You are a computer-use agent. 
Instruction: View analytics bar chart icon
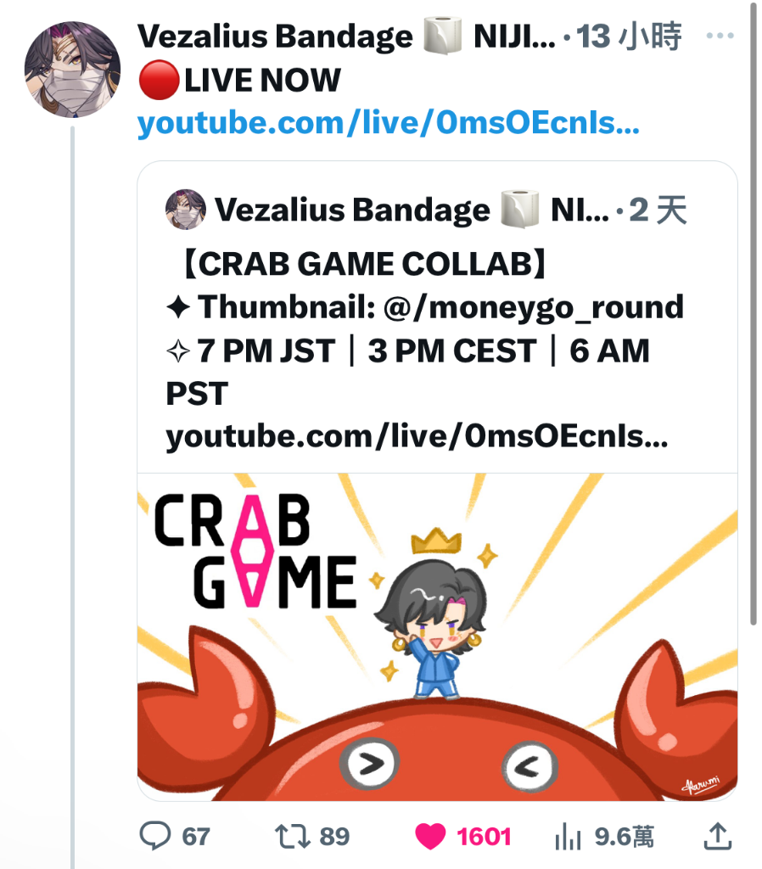(568, 836)
